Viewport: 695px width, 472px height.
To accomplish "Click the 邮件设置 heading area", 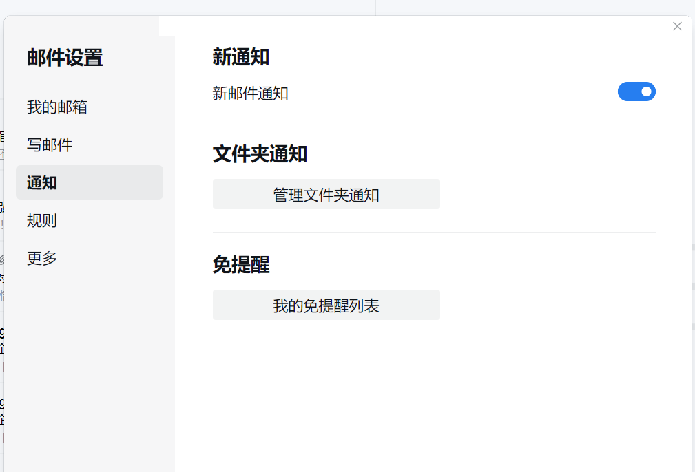I will pyautogui.click(x=63, y=58).
